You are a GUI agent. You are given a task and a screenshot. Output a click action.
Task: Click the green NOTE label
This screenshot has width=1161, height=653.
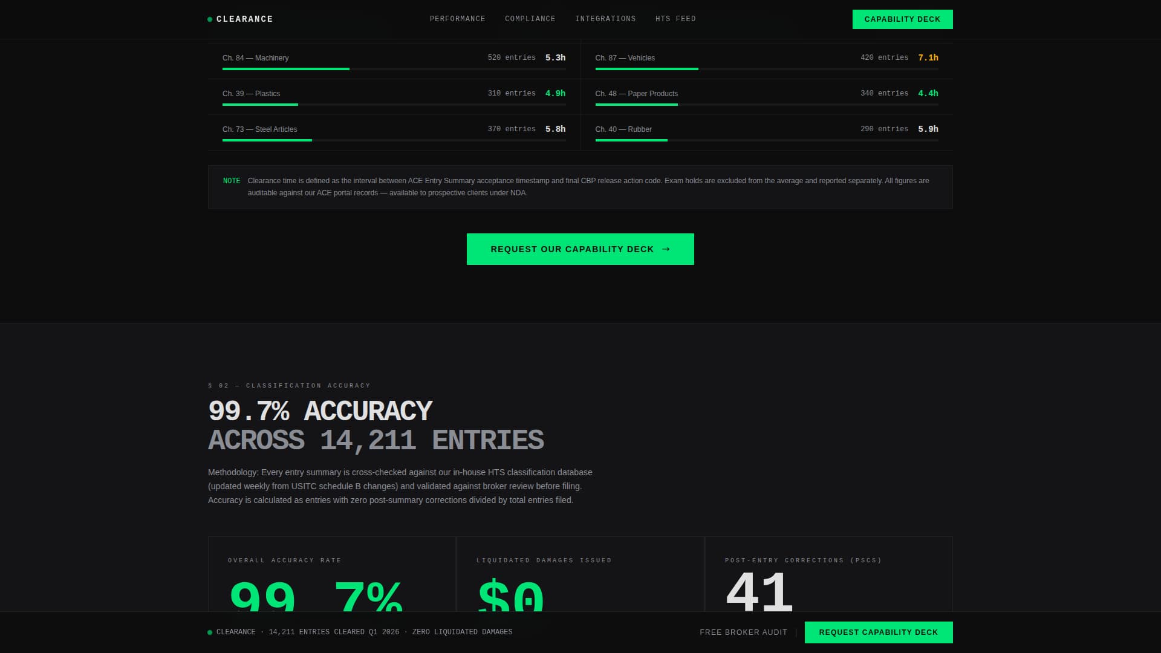232,181
